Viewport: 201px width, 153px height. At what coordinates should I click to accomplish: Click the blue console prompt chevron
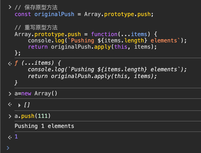pyautogui.click(x=8, y=148)
